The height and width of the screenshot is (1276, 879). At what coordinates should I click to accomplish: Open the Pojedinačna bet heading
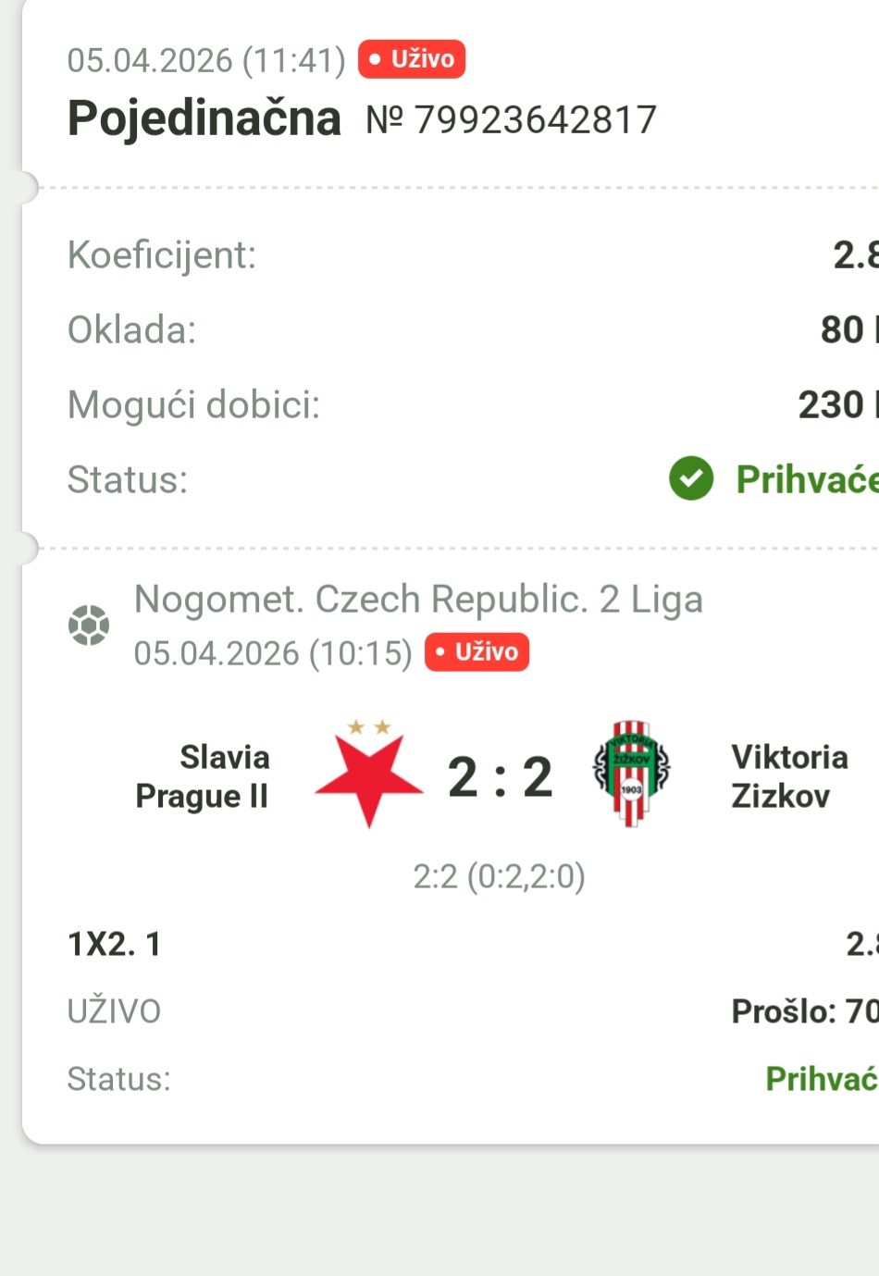204,118
